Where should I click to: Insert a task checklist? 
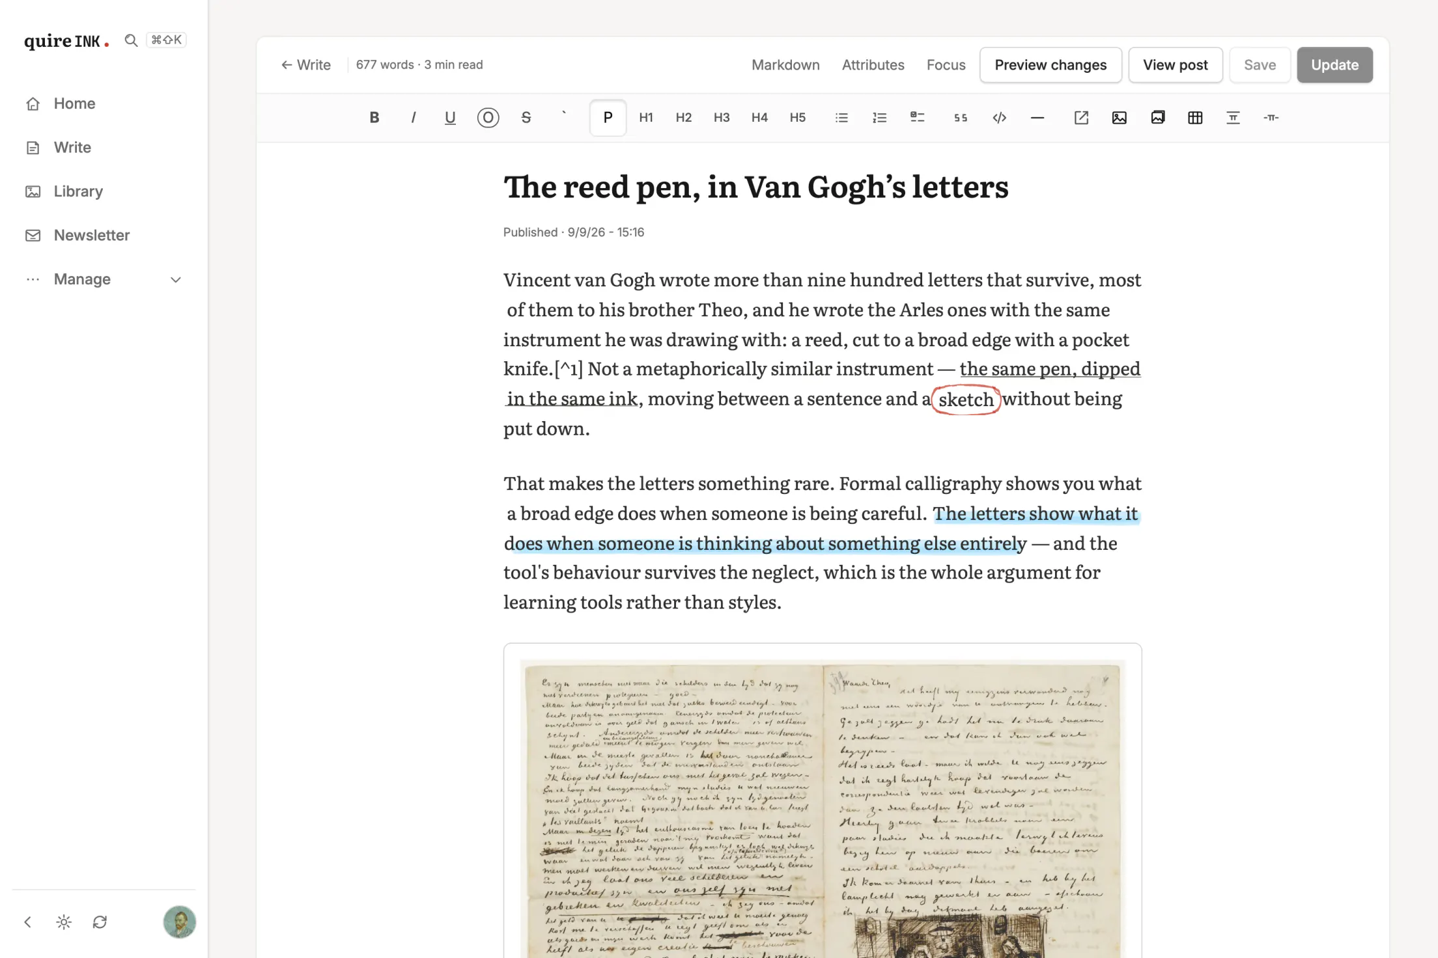click(917, 118)
